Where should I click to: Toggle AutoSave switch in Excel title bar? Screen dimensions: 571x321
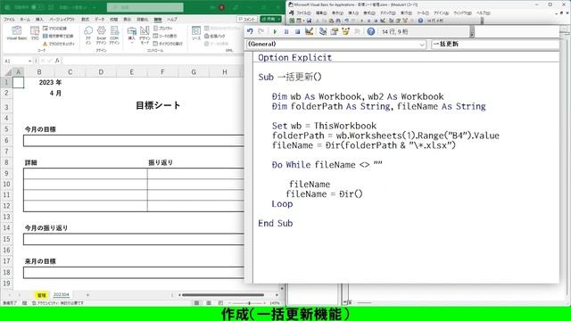(37, 7)
